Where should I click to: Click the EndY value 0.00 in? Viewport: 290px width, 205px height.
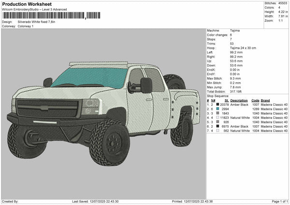point(235,74)
